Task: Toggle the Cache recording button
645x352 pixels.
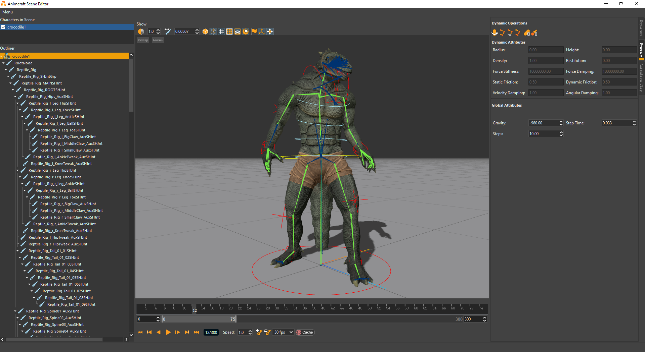Action: point(305,332)
